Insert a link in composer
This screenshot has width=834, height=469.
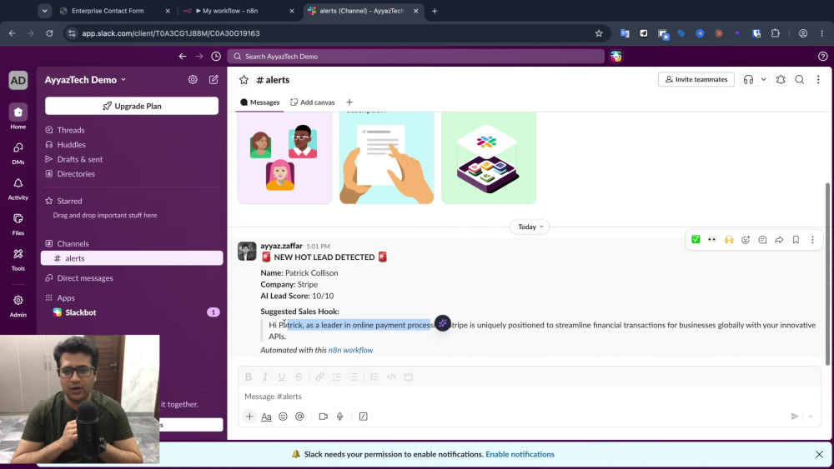pos(319,377)
